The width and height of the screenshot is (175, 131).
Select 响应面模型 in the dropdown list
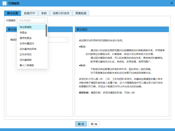pos(32,27)
